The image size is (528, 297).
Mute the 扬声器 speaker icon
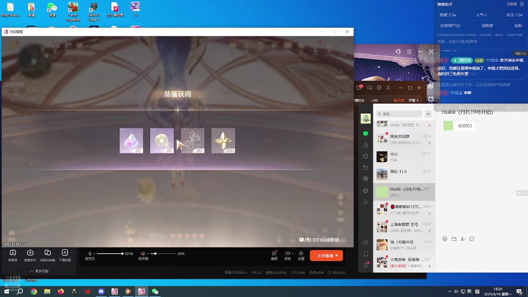(143, 254)
